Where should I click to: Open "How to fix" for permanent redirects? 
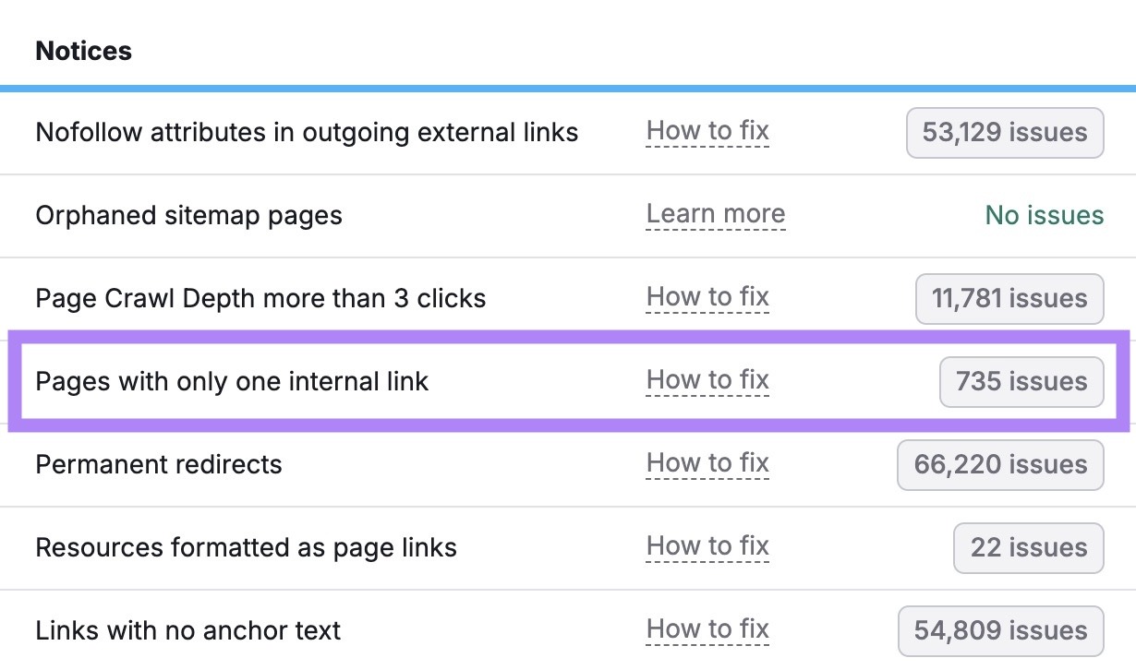pyautogui.click(x=707, y=463)
